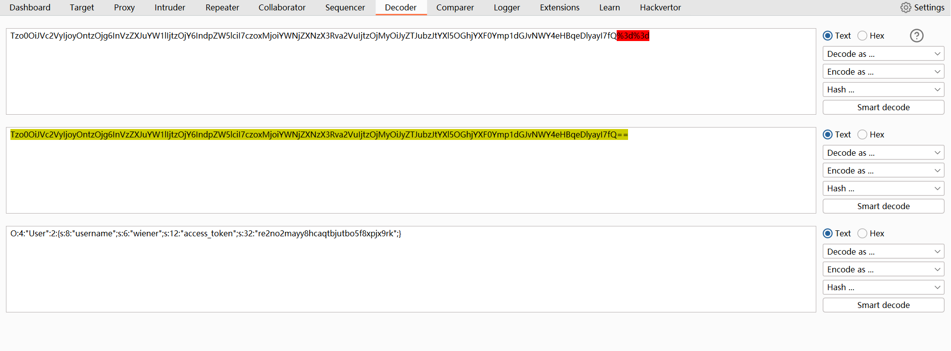Screen dimensions: 951x351
Task: Select Text radio in first decoder panel
Action: [828, 36]
